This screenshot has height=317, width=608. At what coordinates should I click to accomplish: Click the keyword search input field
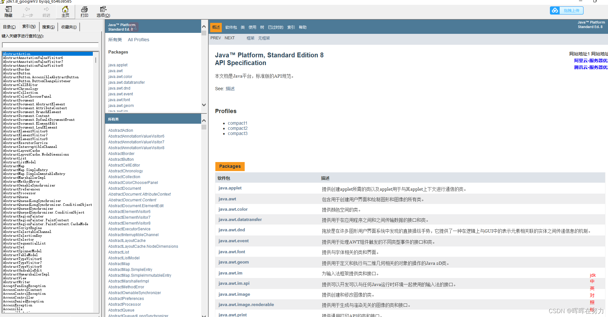[x=50, y=45]
